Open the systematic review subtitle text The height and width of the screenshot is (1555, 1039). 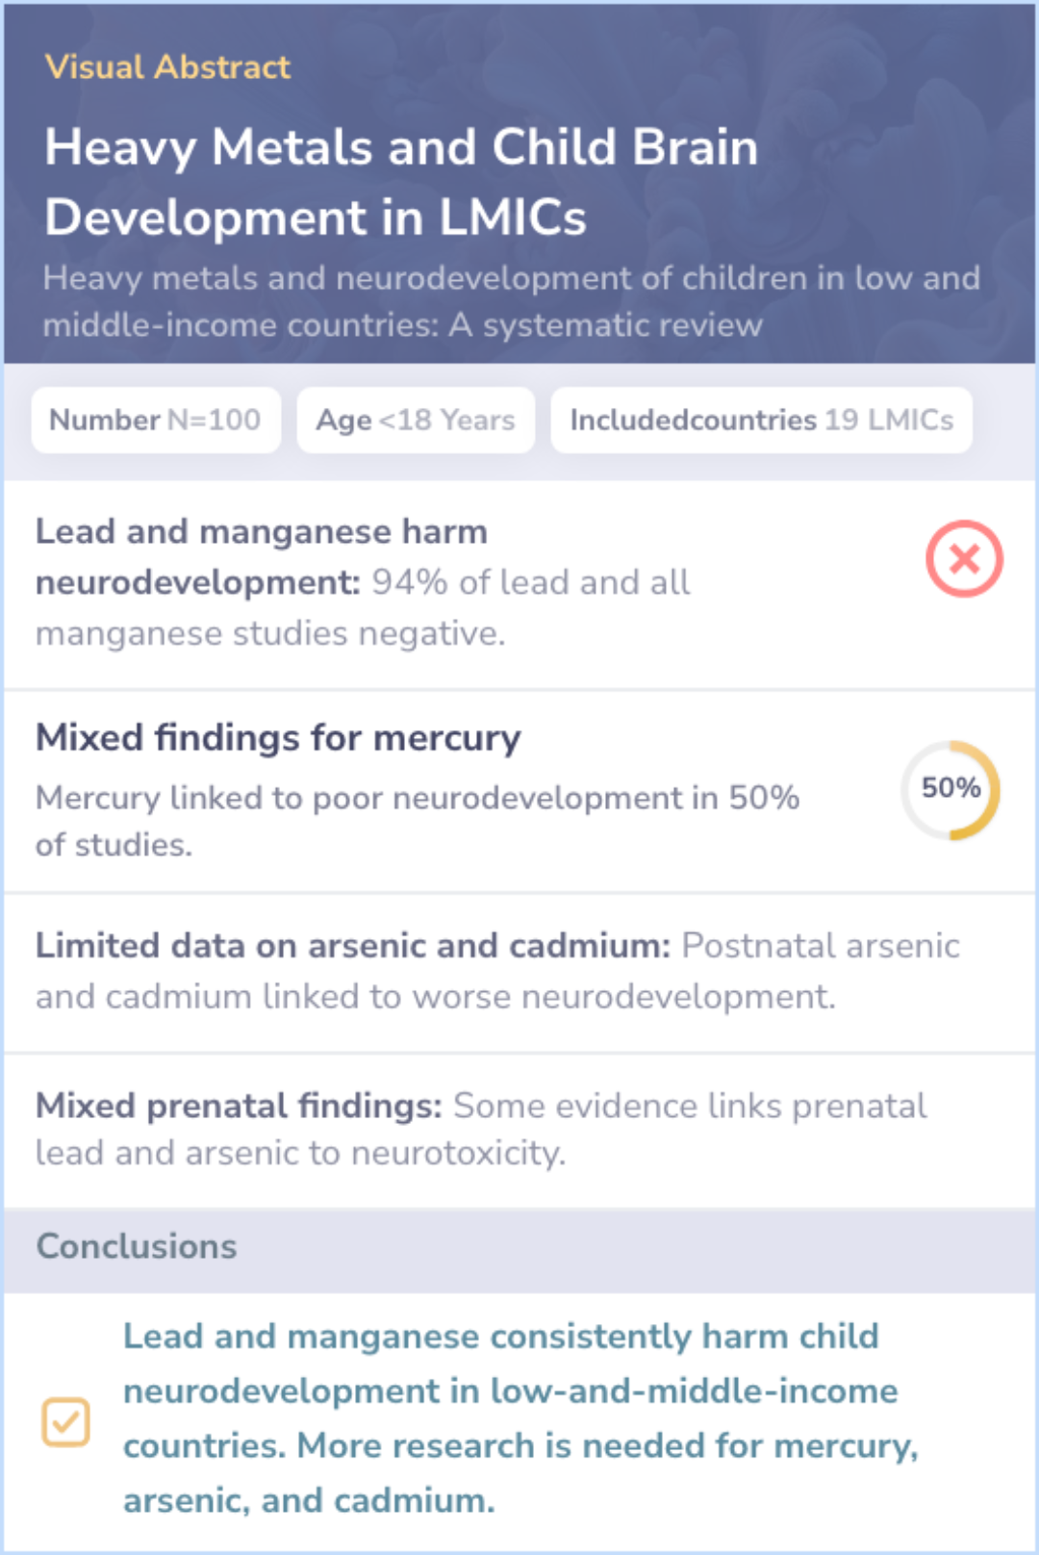click(x=511, y=301)
